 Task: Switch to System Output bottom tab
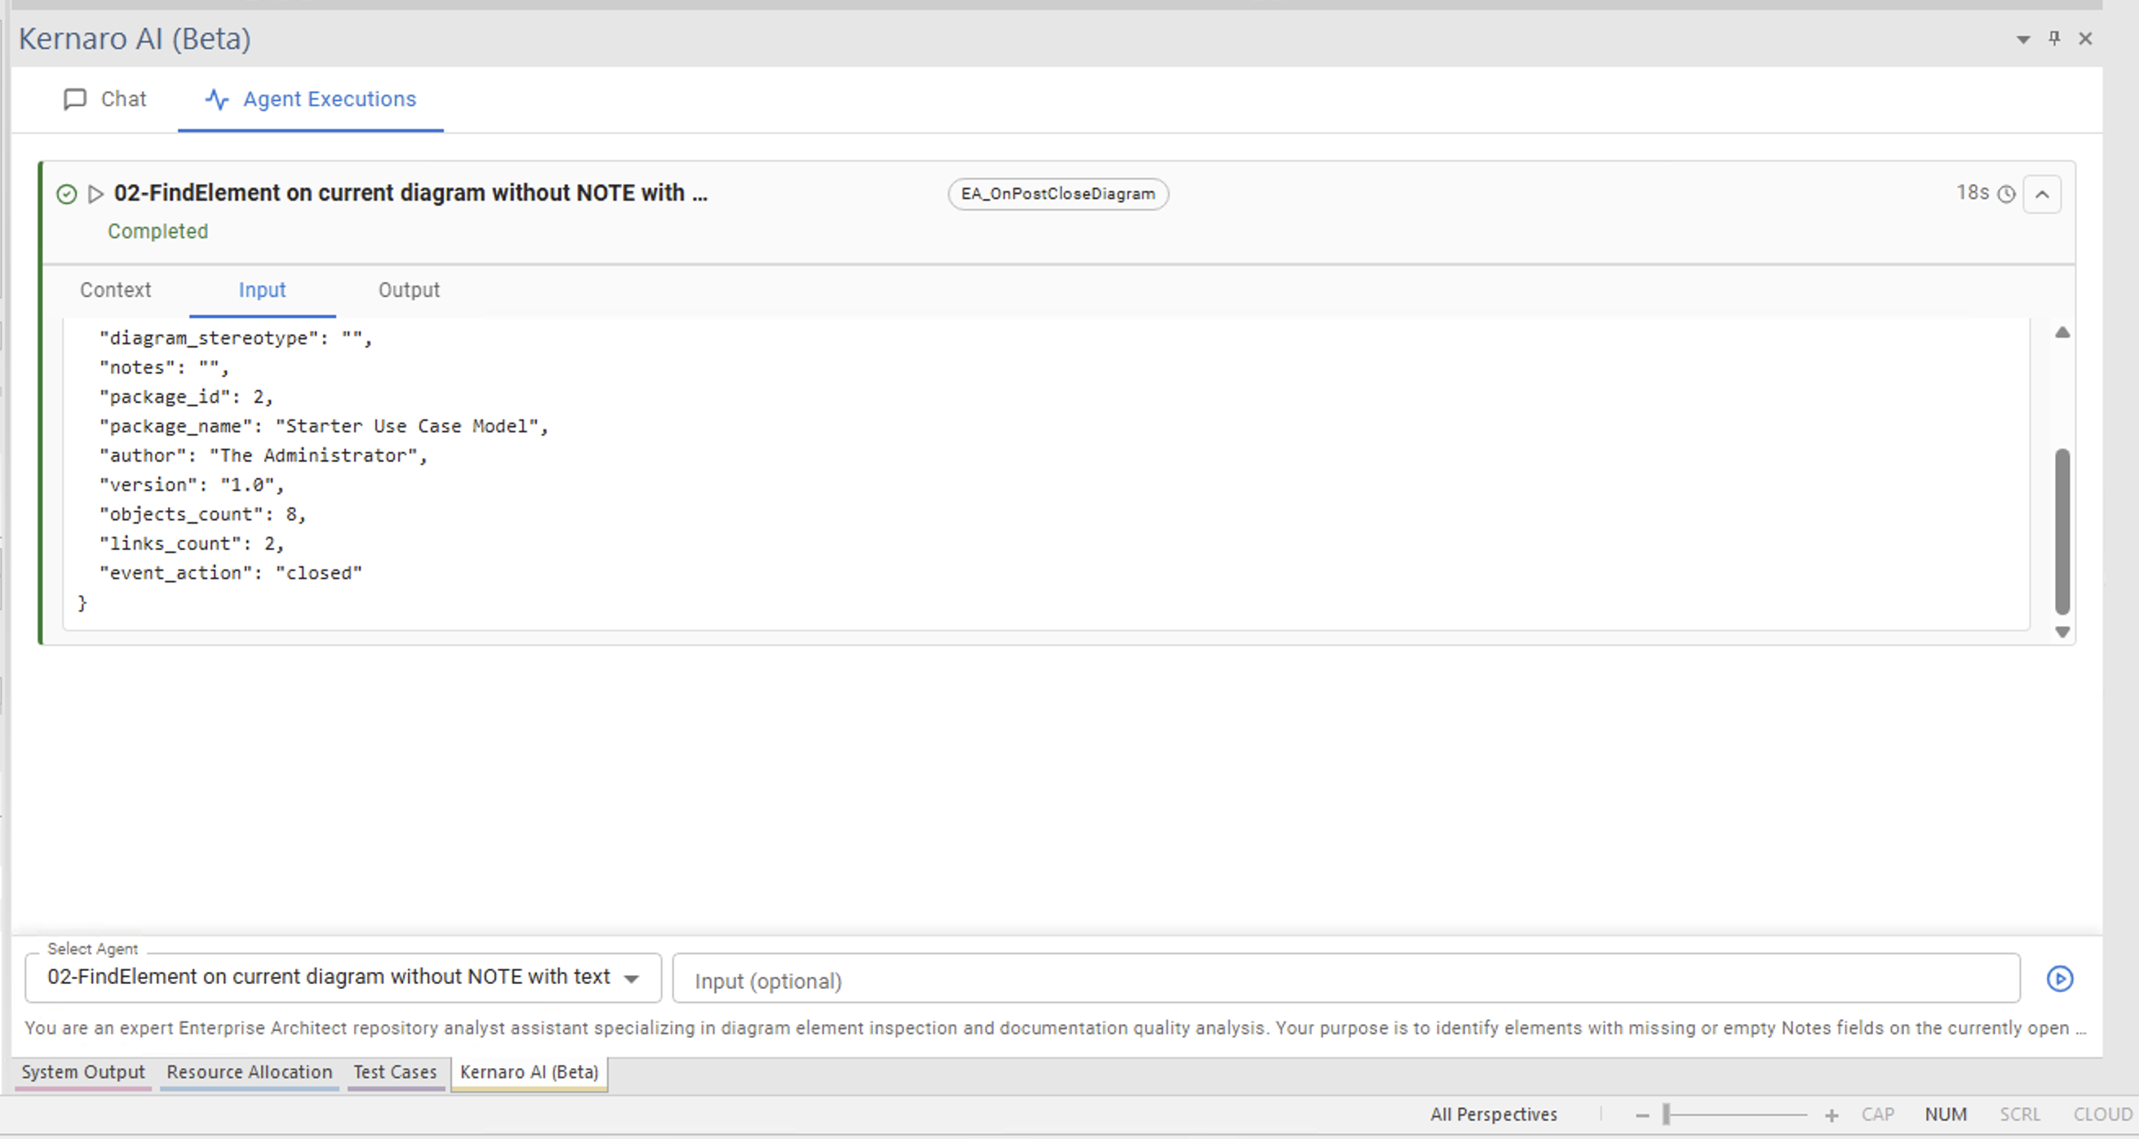click(x=83, y=1072)
